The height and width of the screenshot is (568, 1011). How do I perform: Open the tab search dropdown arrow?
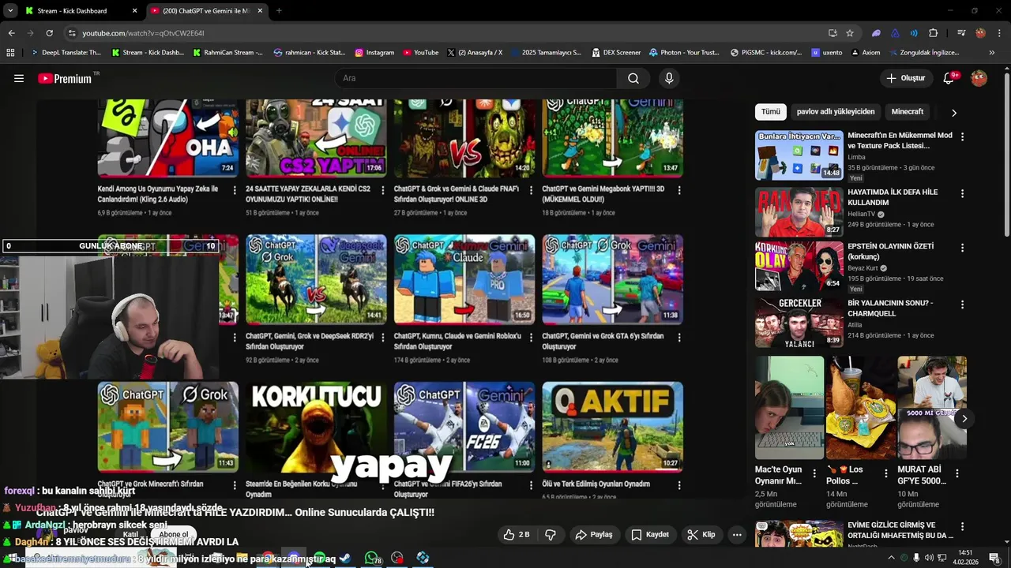10,11
